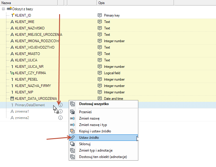This screenshot has width=216, height=167.
Task: Click the text type icon of KLIENT_IMIE
Action: (12, 22)
